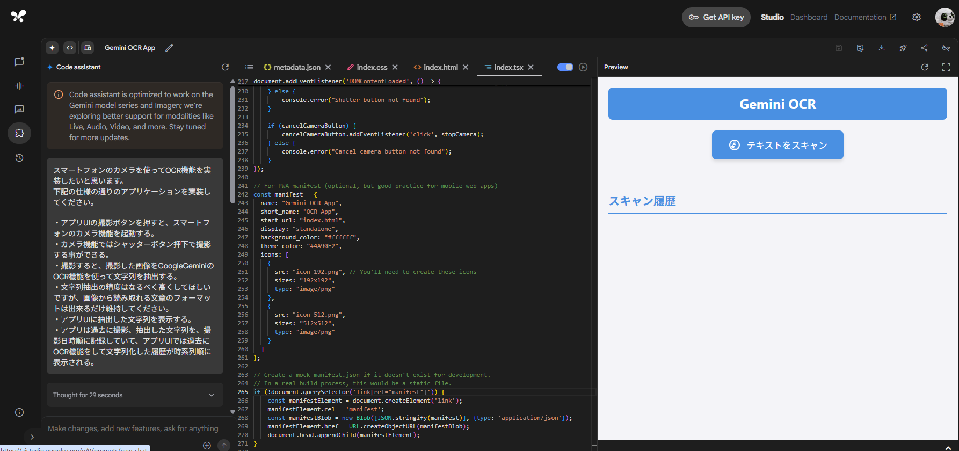Click the expand chevron at preview bottom right
The image size is (959, 451).
[x=948, y=447]
